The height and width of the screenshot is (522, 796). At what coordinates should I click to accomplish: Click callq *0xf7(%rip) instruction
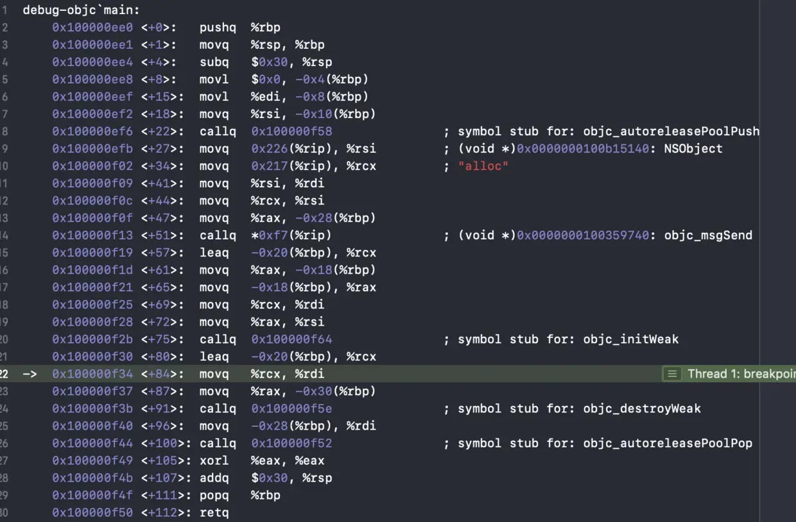pyautogui.click(x=266, y=235)
